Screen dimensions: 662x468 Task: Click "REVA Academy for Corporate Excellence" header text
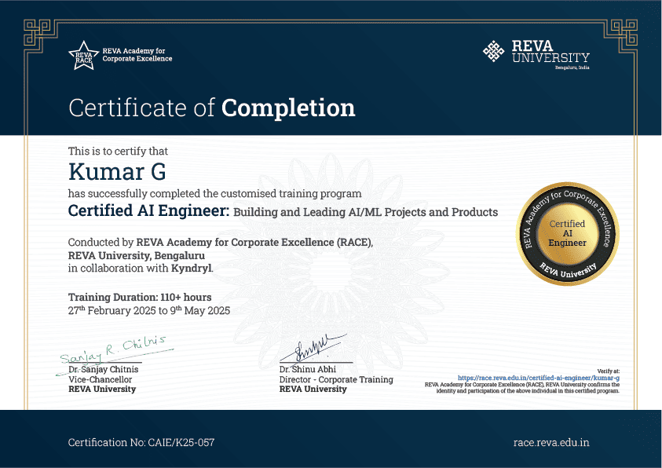tap(137, 55)
